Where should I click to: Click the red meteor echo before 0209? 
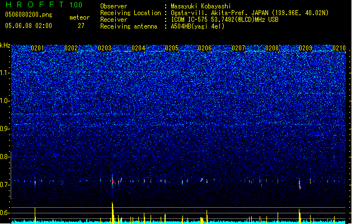pos(300,184)
